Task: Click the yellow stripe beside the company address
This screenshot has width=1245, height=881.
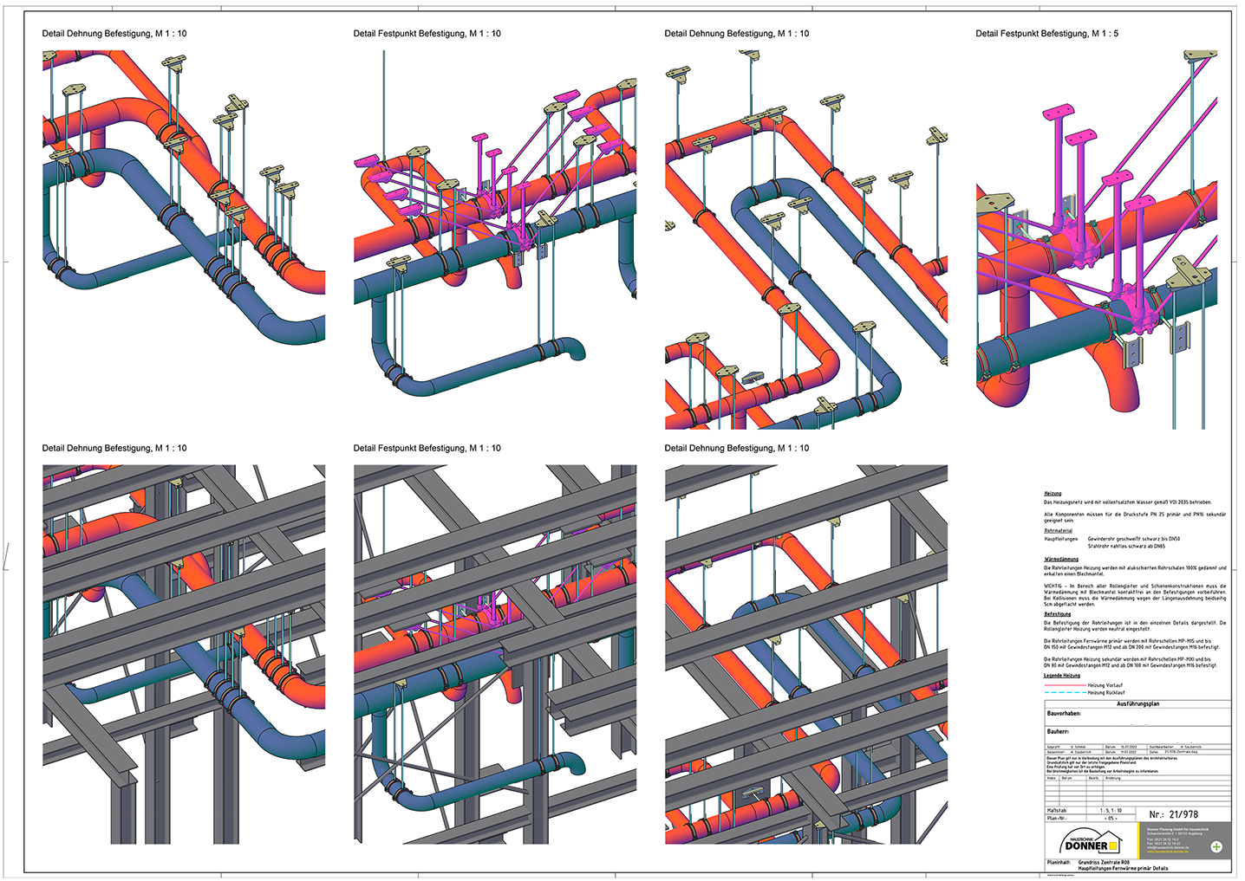Action: pyautogui.click(x=1139, y=839)
